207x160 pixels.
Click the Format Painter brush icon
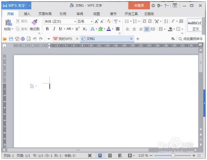(x=34, y=22)
